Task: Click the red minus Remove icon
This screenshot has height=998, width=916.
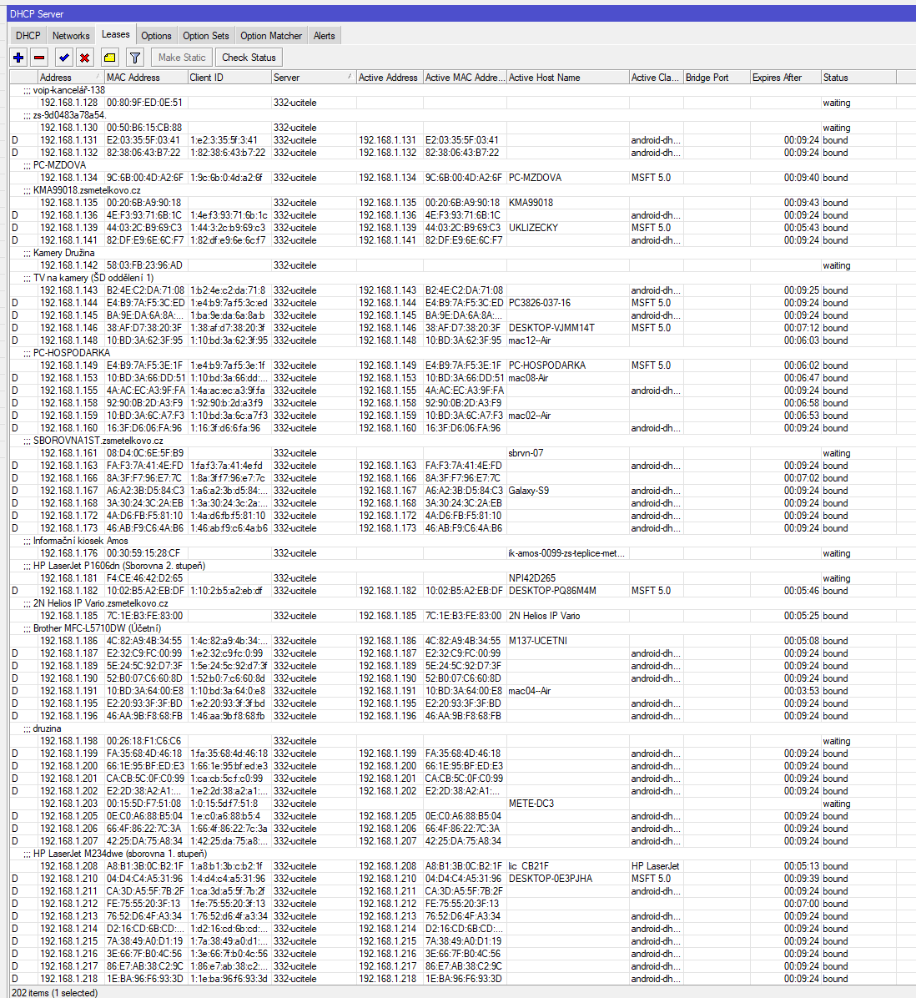Action: [x=39, y=58]
